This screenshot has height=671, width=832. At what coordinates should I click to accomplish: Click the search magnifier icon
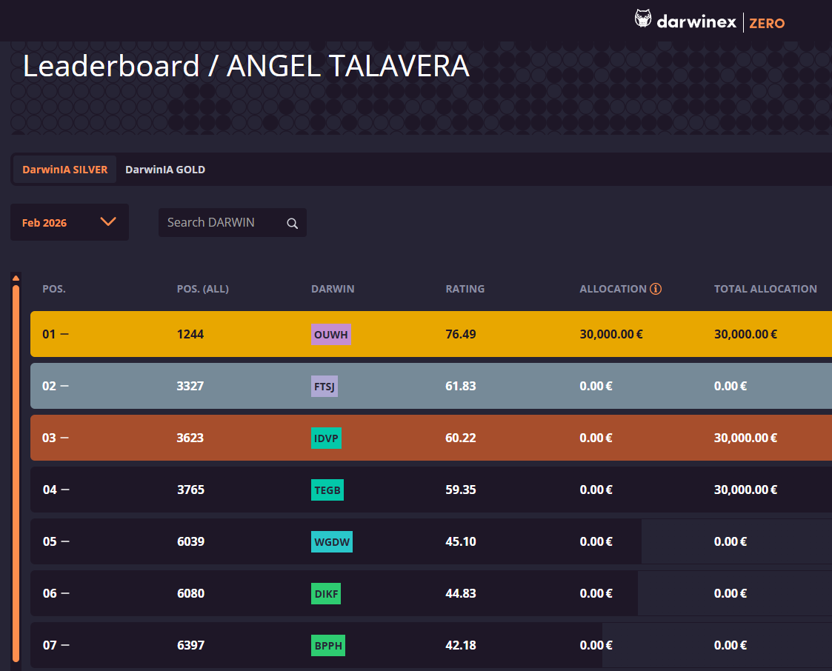coord(293,224)
